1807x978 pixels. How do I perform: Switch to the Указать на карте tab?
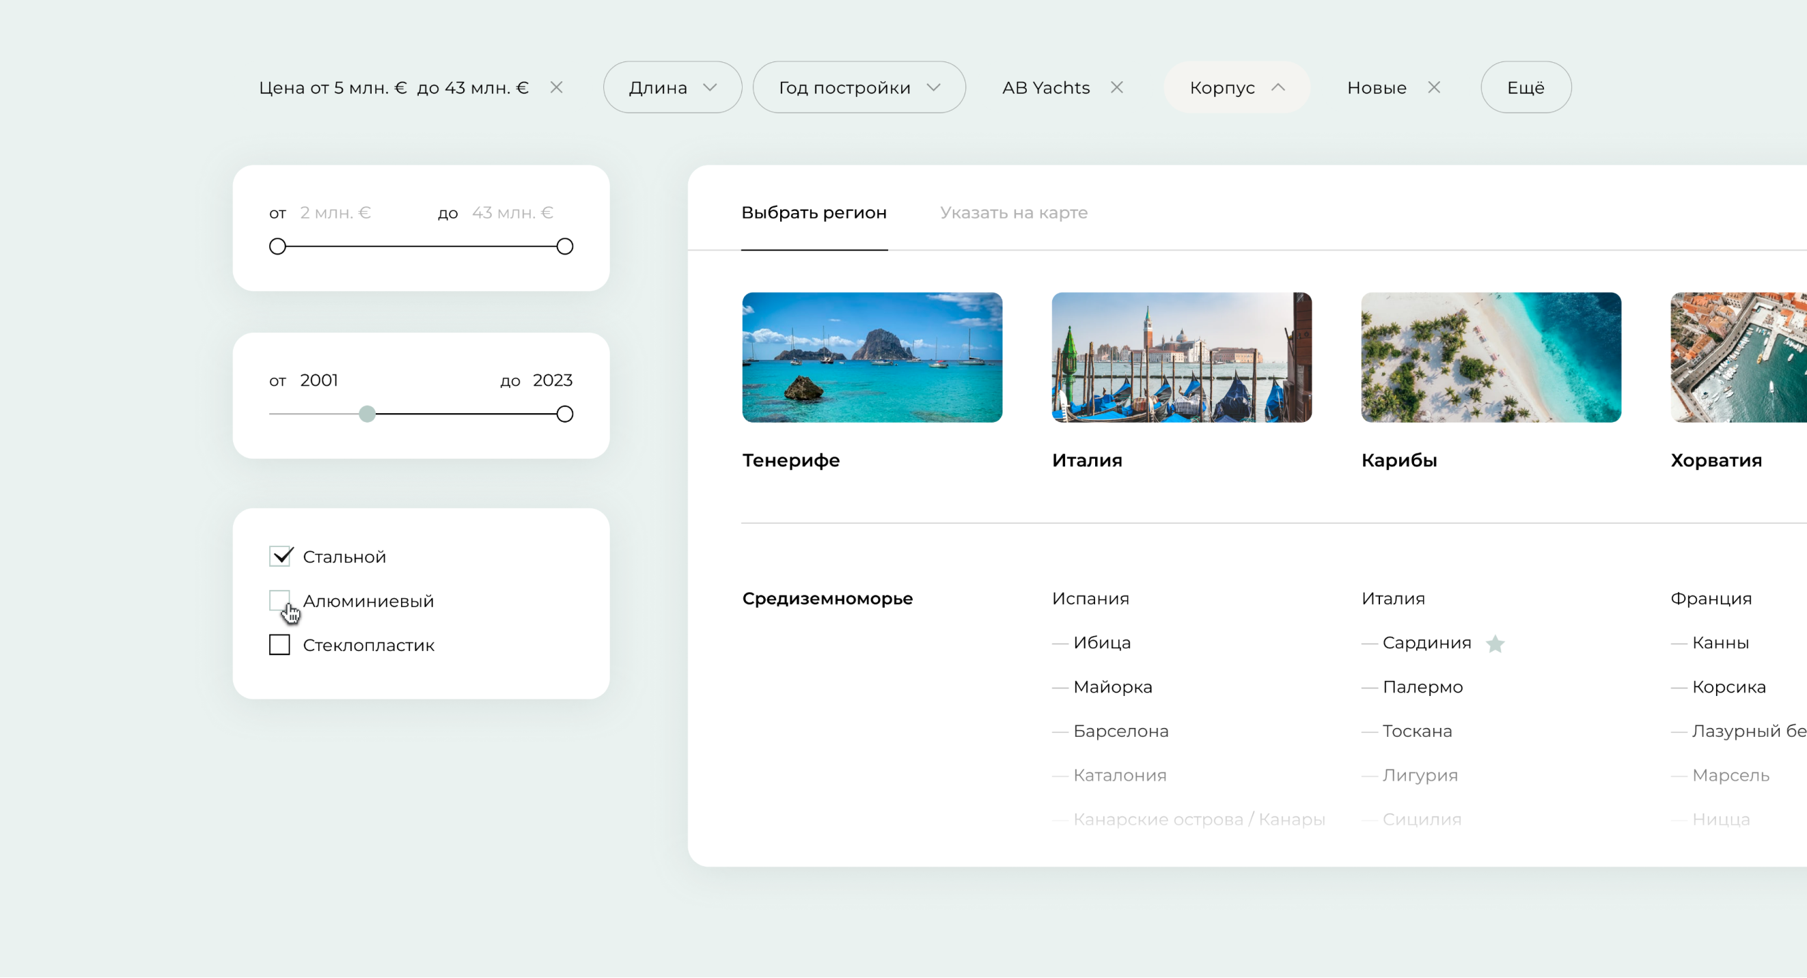(x=1014, y=212)
